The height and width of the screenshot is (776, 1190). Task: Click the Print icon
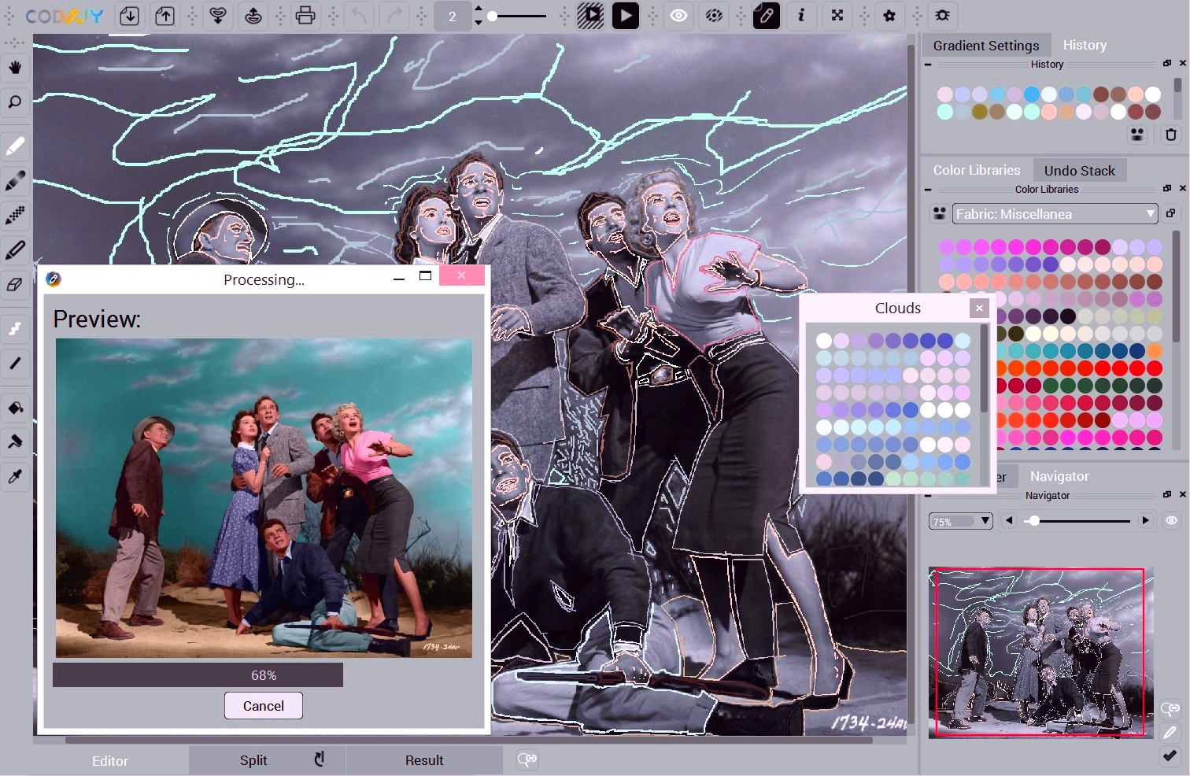point(305,16)
